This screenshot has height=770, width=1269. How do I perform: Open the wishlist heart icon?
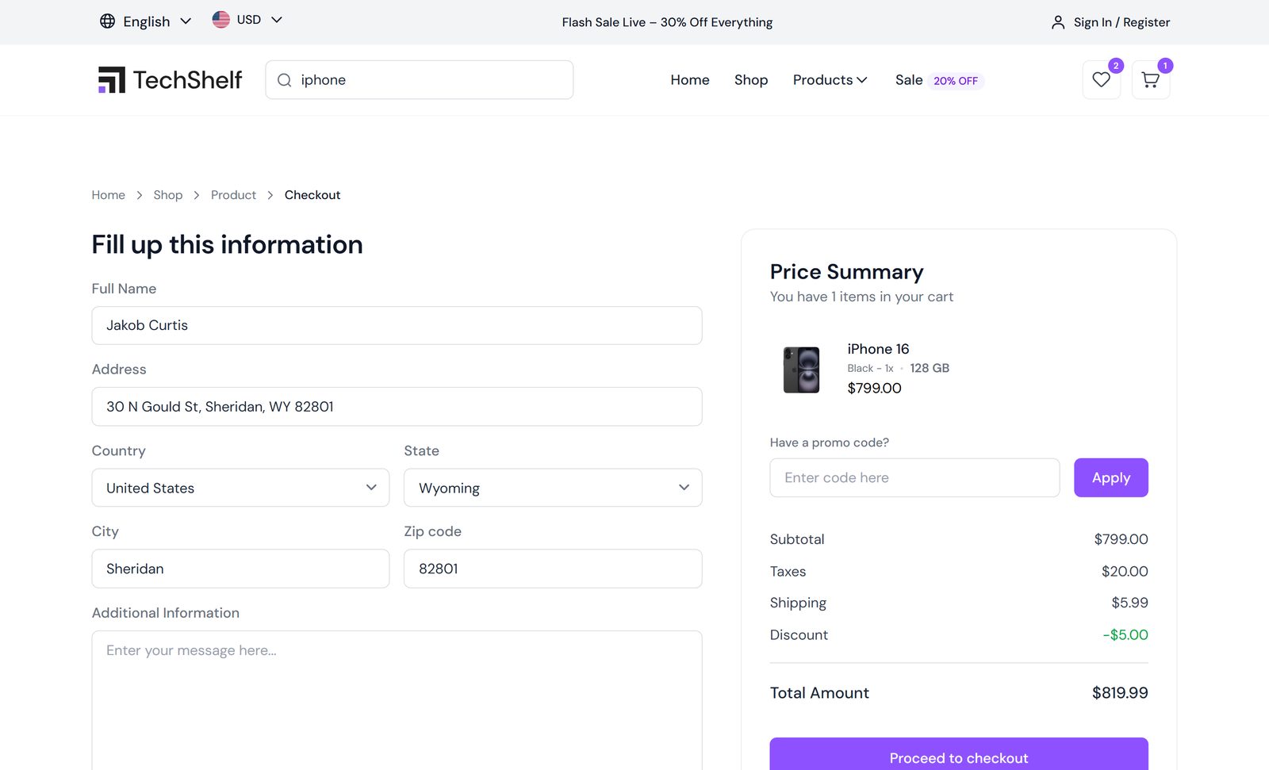1102,80
